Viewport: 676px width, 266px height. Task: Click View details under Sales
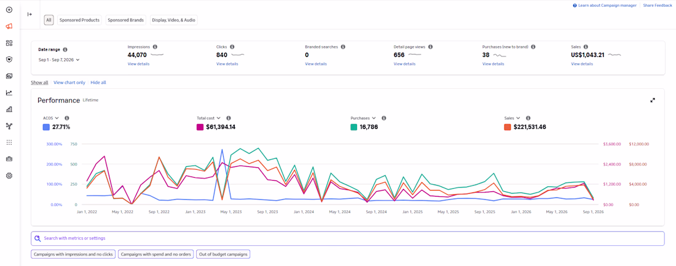582,64
